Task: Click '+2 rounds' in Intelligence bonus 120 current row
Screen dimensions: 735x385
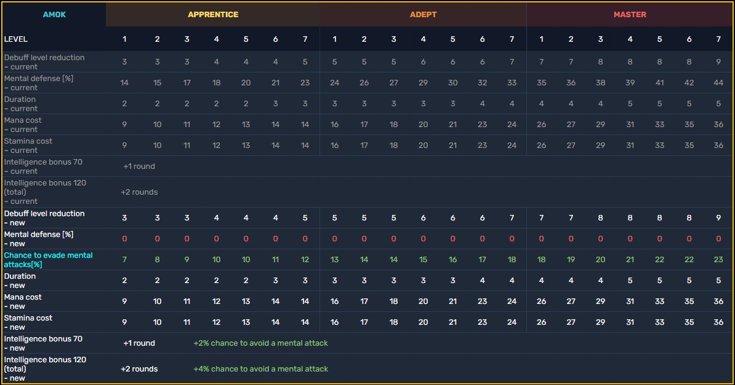Action: coord(139,192)
